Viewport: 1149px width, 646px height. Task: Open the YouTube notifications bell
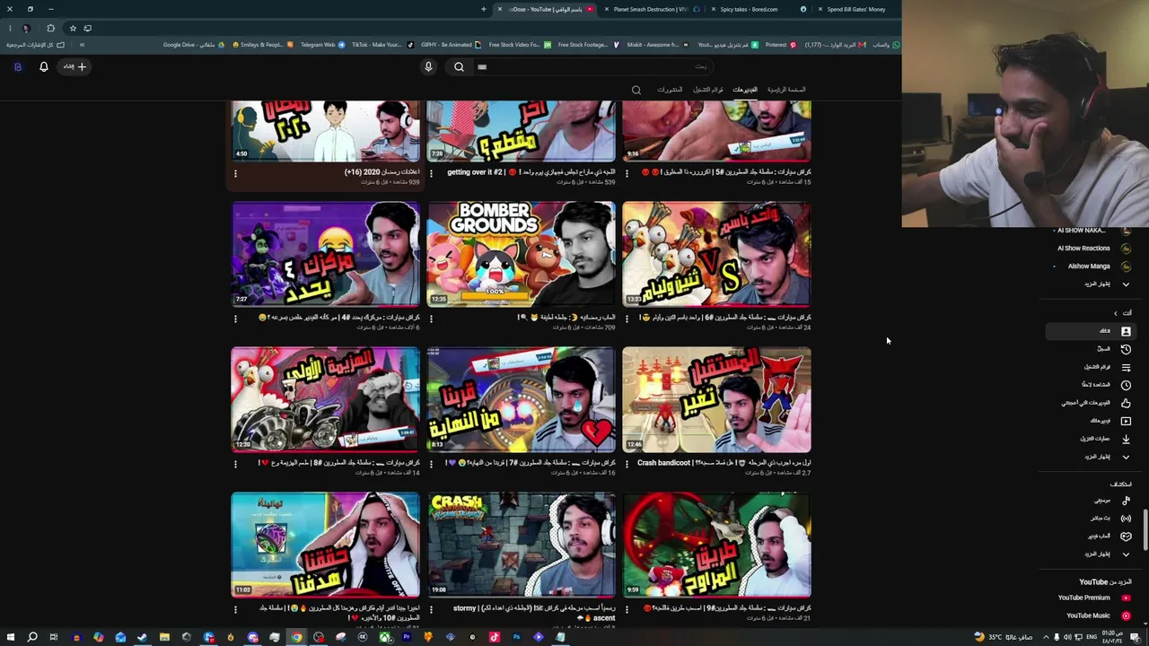click(43, 66)
